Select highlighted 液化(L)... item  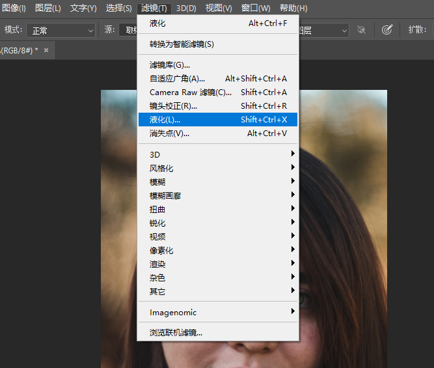pos(218,119)
